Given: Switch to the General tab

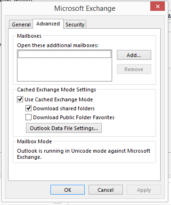Looking at the screenshot, I should click(x=21, y=25).
